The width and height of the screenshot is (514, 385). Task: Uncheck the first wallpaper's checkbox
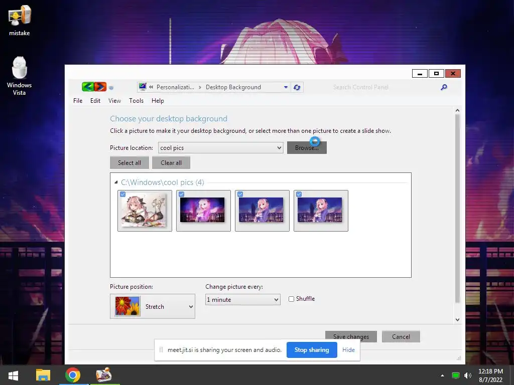pyautogui.click(x=122, y=194)
